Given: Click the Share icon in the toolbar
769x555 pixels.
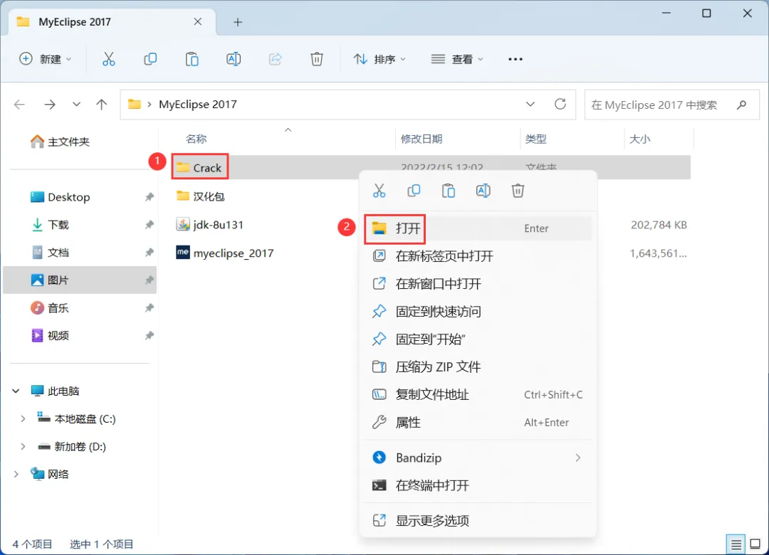Looking at the screenshot, I should click(275, 59).
